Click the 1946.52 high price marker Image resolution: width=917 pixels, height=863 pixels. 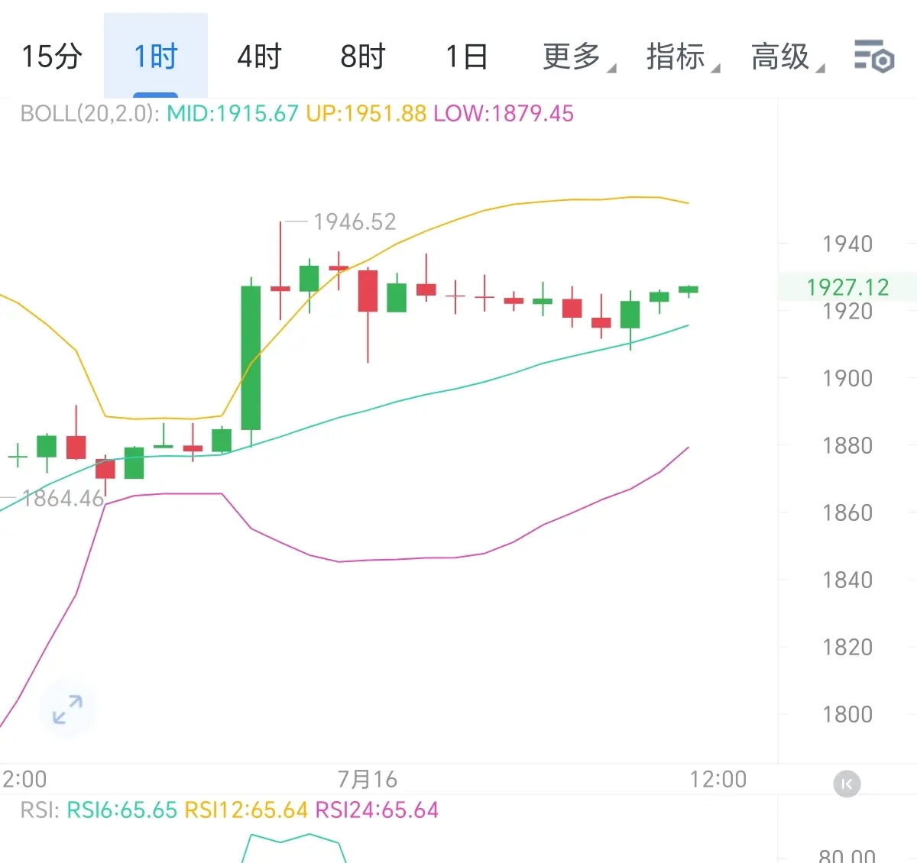355,221
